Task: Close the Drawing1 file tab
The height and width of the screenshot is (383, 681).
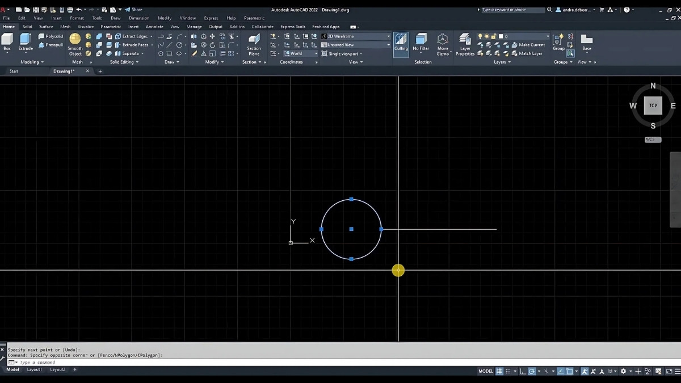Action: 87,71
